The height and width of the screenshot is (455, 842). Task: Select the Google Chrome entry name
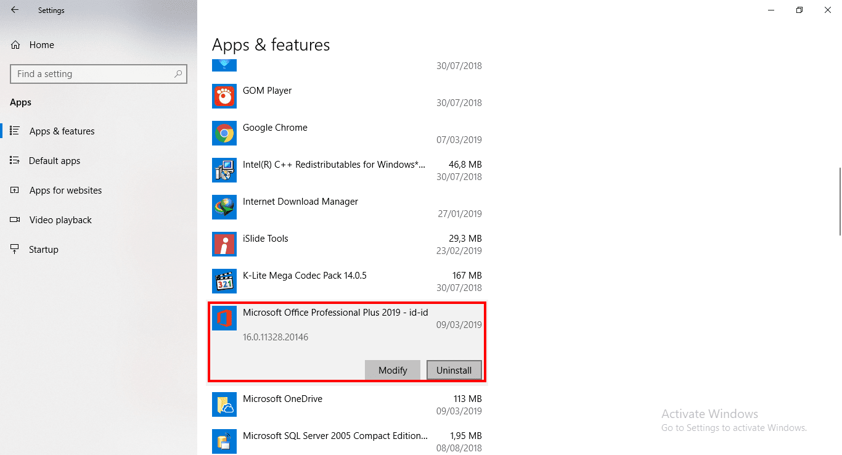(x=275, y=128)
